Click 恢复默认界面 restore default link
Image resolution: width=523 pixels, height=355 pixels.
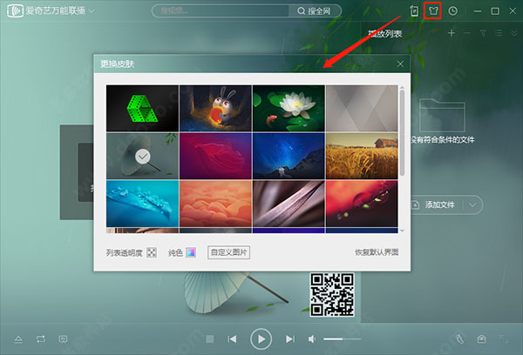pos(377,252)
